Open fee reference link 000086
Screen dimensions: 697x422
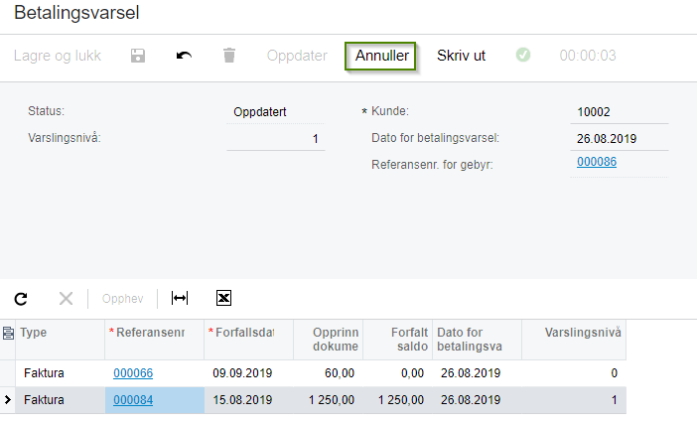click(x=597, y=162)
